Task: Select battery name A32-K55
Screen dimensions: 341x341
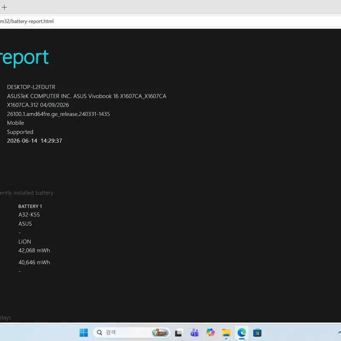Action: pyautogui.click(x=29, y=215)
